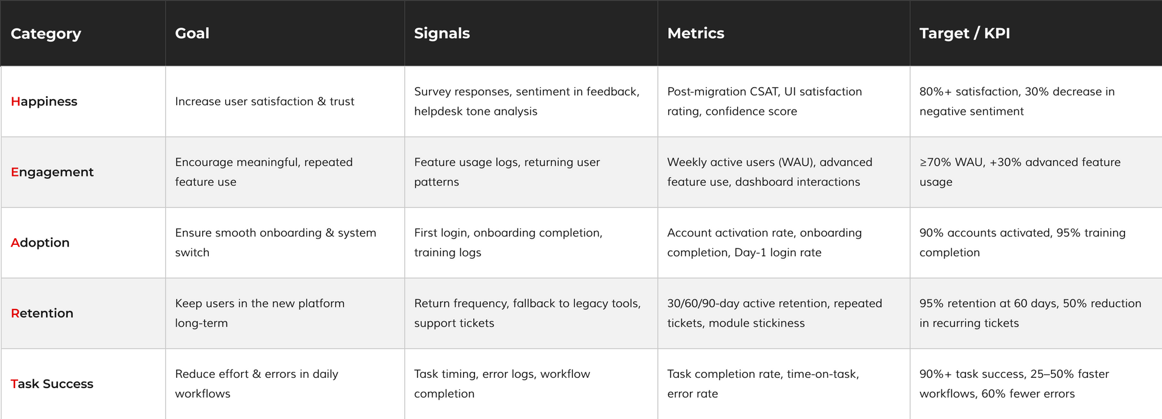Select the Engagement category cell
This screenshot has height=419, width=1162.
point(52,172)
